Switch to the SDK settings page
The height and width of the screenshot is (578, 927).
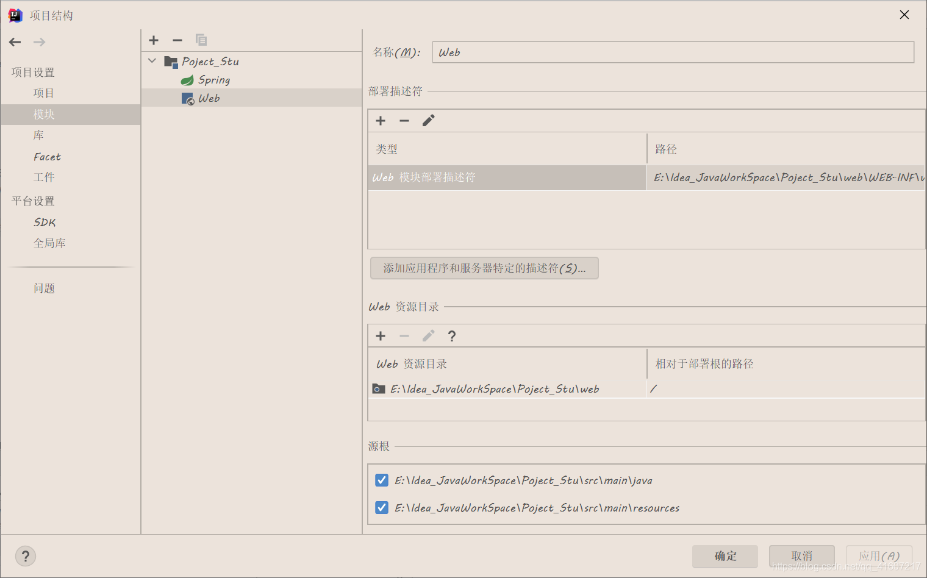pyautogui.click(x=44, y=222)
